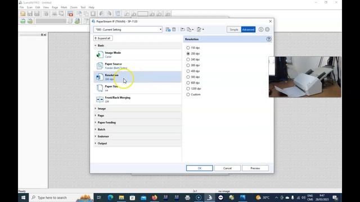Viewport: 360px width, 202px height.
Task: Click the rotate right arrow toolbar icon
Action: pos(109,13)
